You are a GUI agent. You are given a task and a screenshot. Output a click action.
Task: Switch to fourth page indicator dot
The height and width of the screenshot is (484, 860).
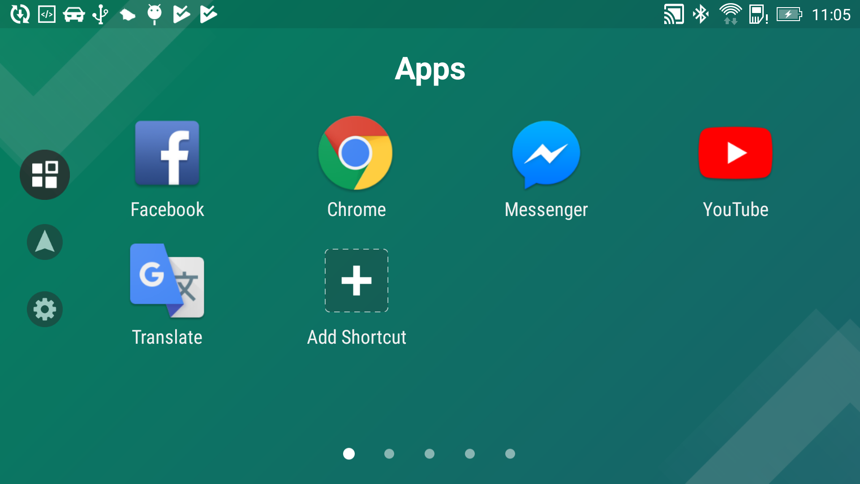tap(470, 454)
